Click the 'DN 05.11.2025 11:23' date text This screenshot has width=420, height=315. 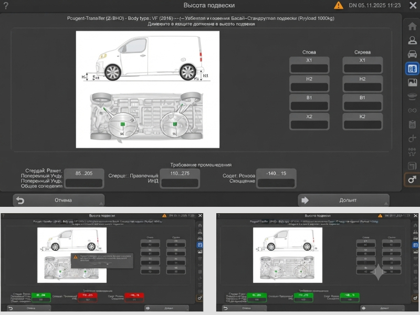pyautogui.click(x=374, y=5)
